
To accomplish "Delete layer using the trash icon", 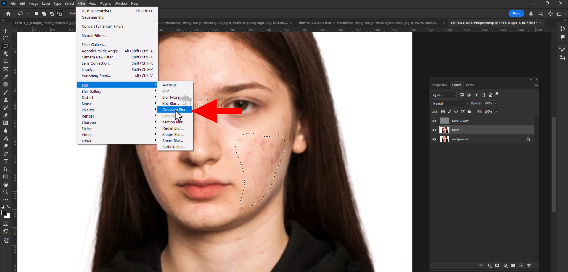I will tap(529, 266).
